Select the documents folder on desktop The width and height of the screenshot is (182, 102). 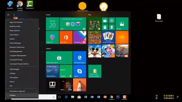(x=159, y=18)
